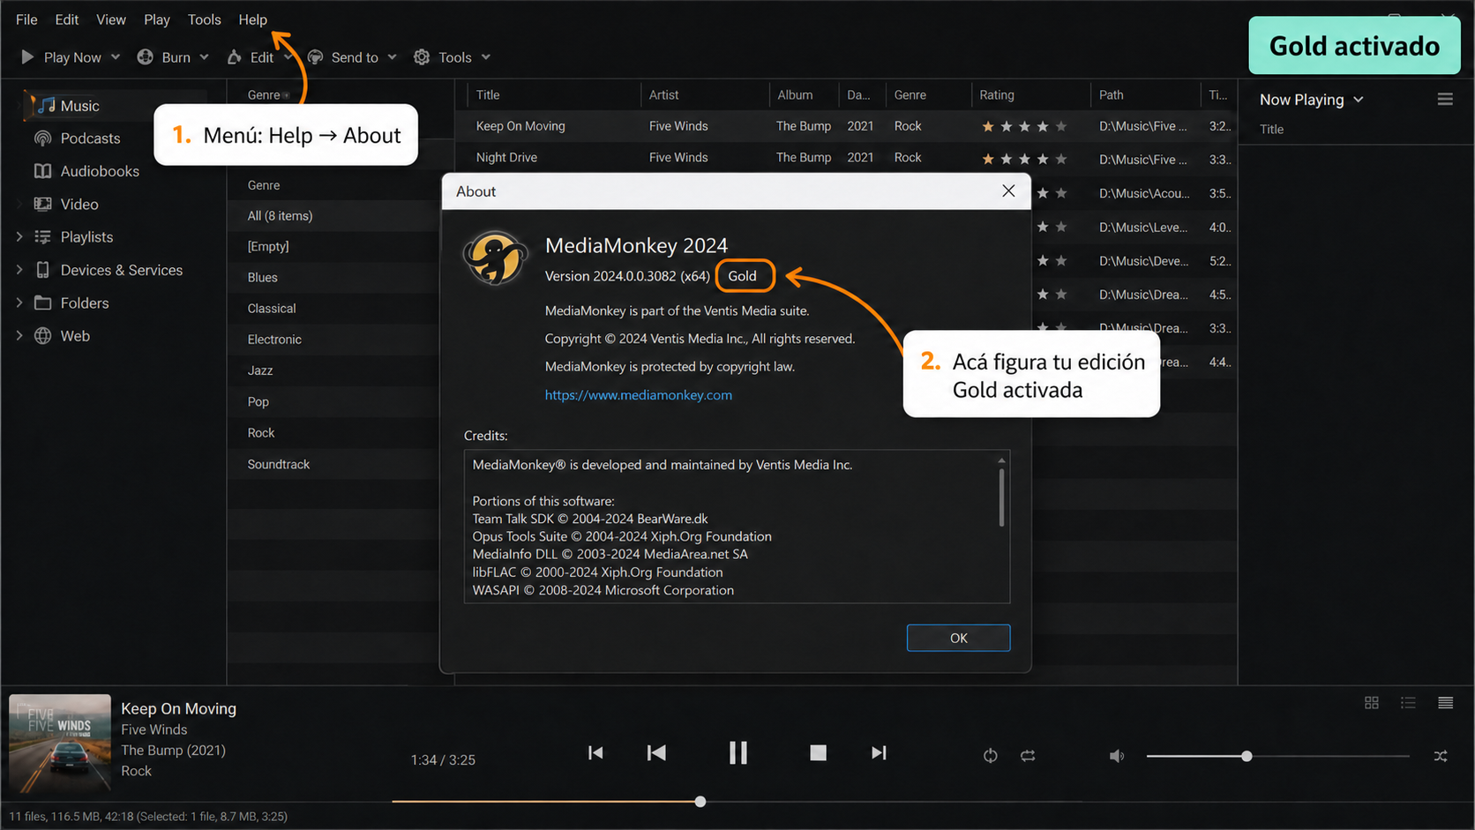Select Music in the sidebar
The width and height of the screenshot is (1475, 830).
pyautogui.click(x=79, y=106)
